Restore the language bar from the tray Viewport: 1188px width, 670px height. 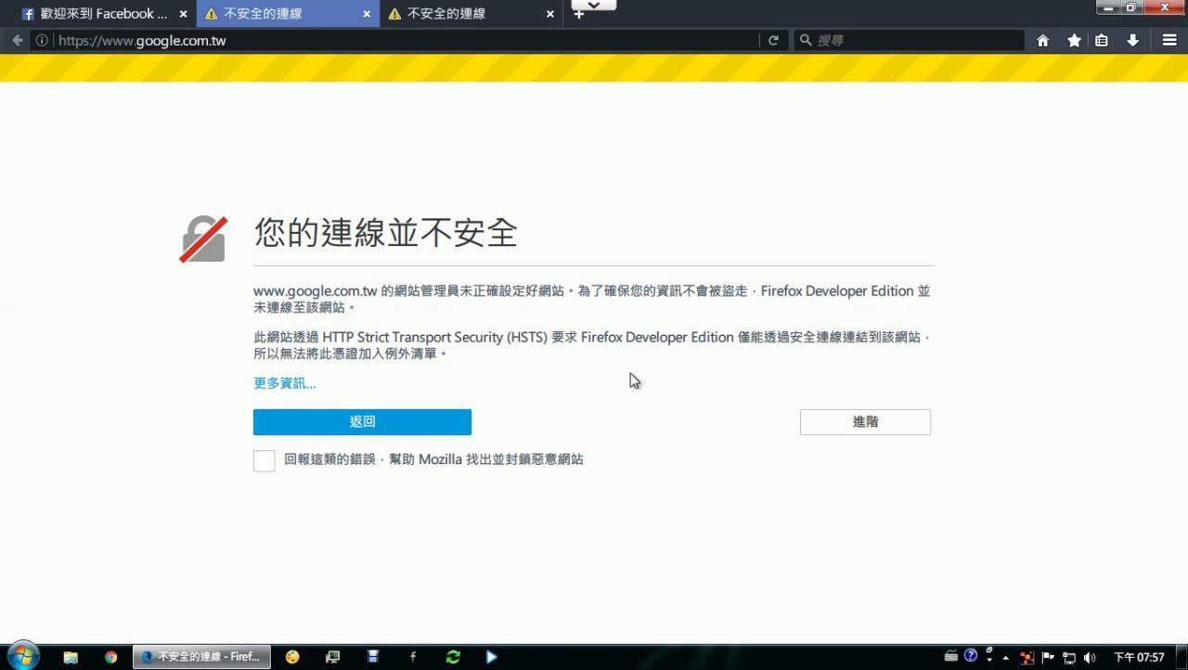[989, 651]
